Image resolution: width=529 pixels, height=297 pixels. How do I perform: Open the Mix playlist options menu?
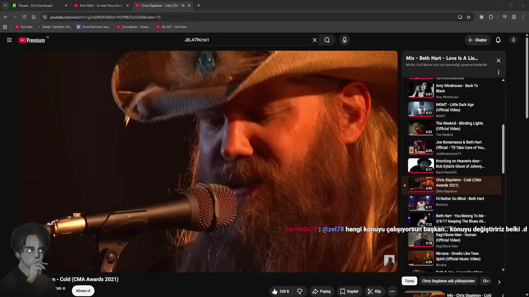[498, 72]
